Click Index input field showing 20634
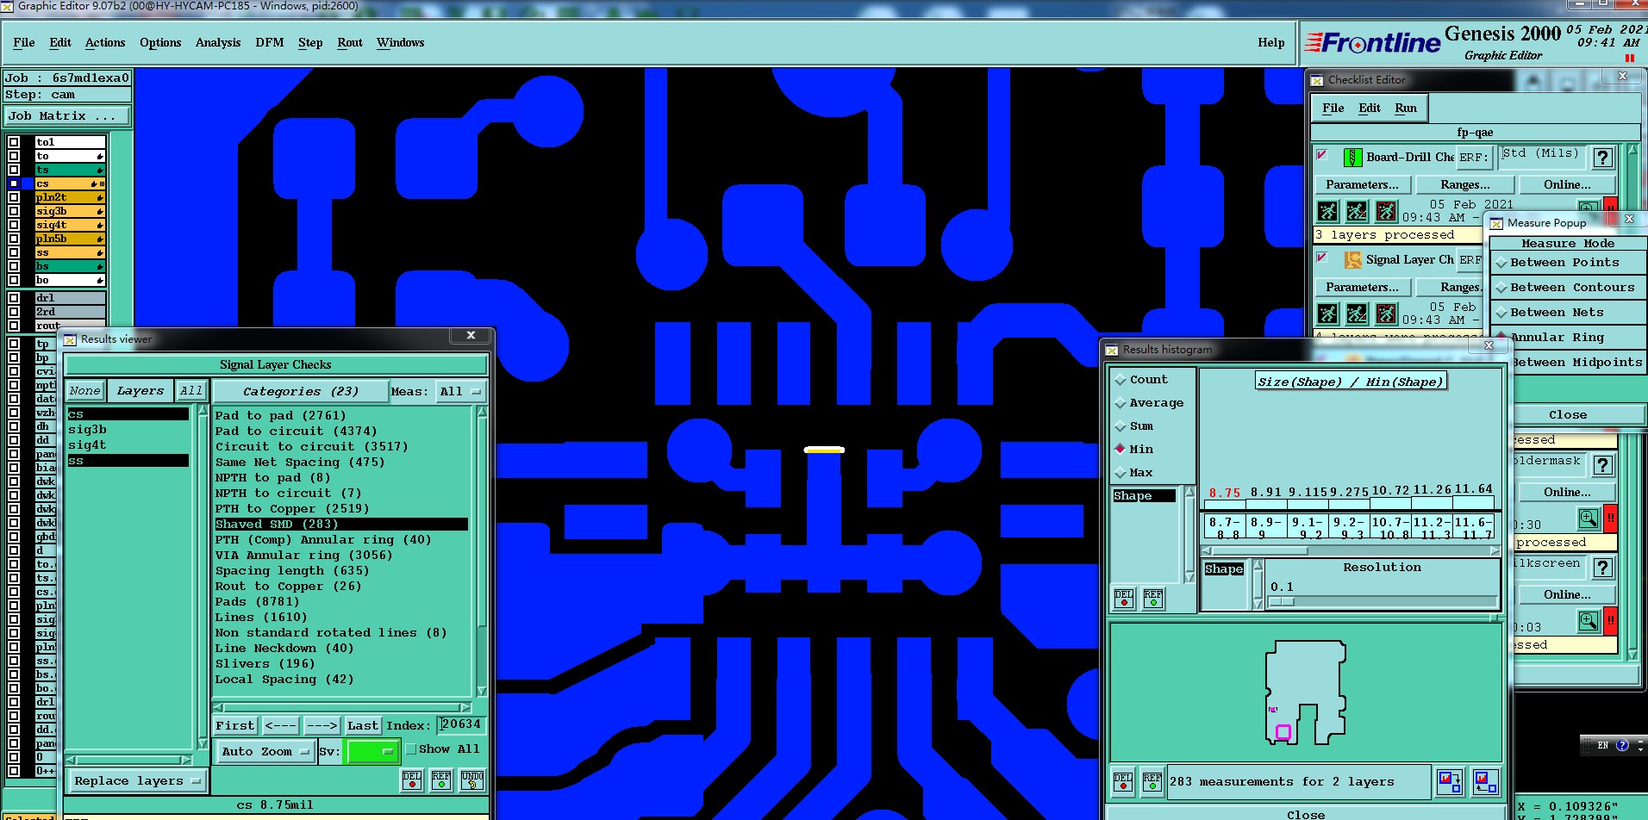The width and height of the screenshot is (1648, 820). [x=461, y=725]
